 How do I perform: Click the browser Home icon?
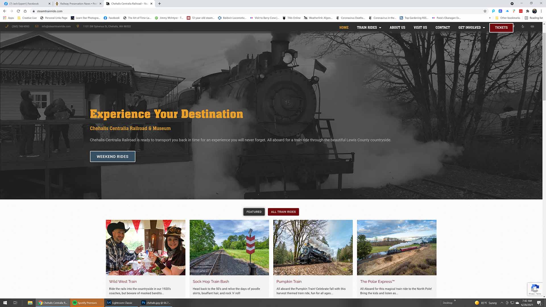pyautogui.click(x=25, y=11)
